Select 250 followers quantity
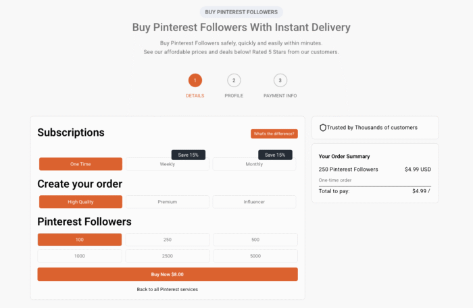The height and width of the screenshot is (308, 473). (x=168, y=240)
